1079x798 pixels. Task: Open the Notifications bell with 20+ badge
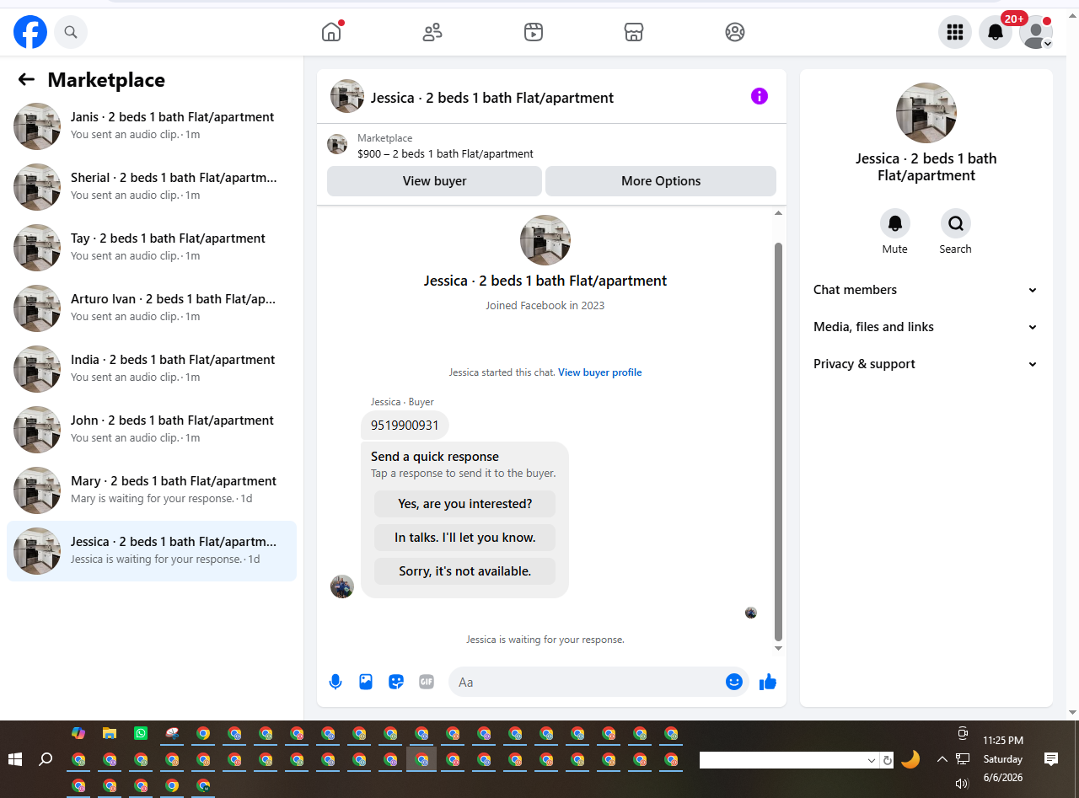point(996,32)
